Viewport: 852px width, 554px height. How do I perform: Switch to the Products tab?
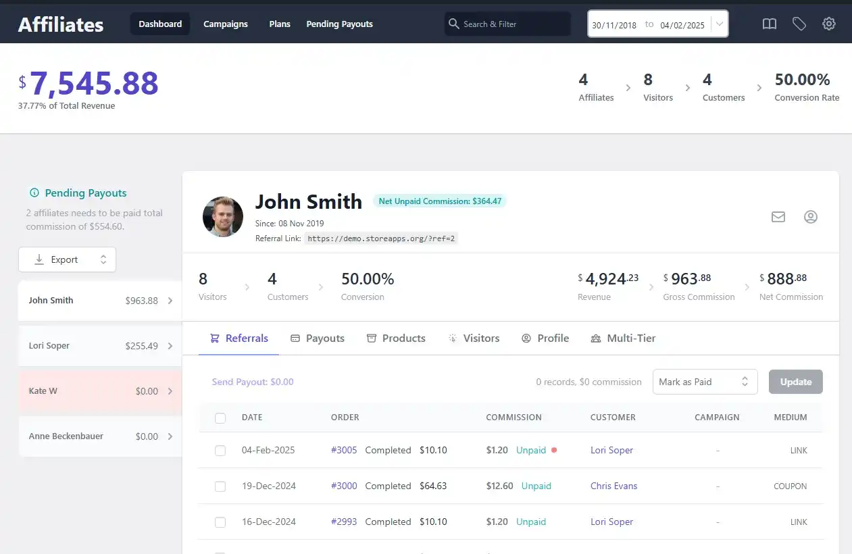point(396,338)
